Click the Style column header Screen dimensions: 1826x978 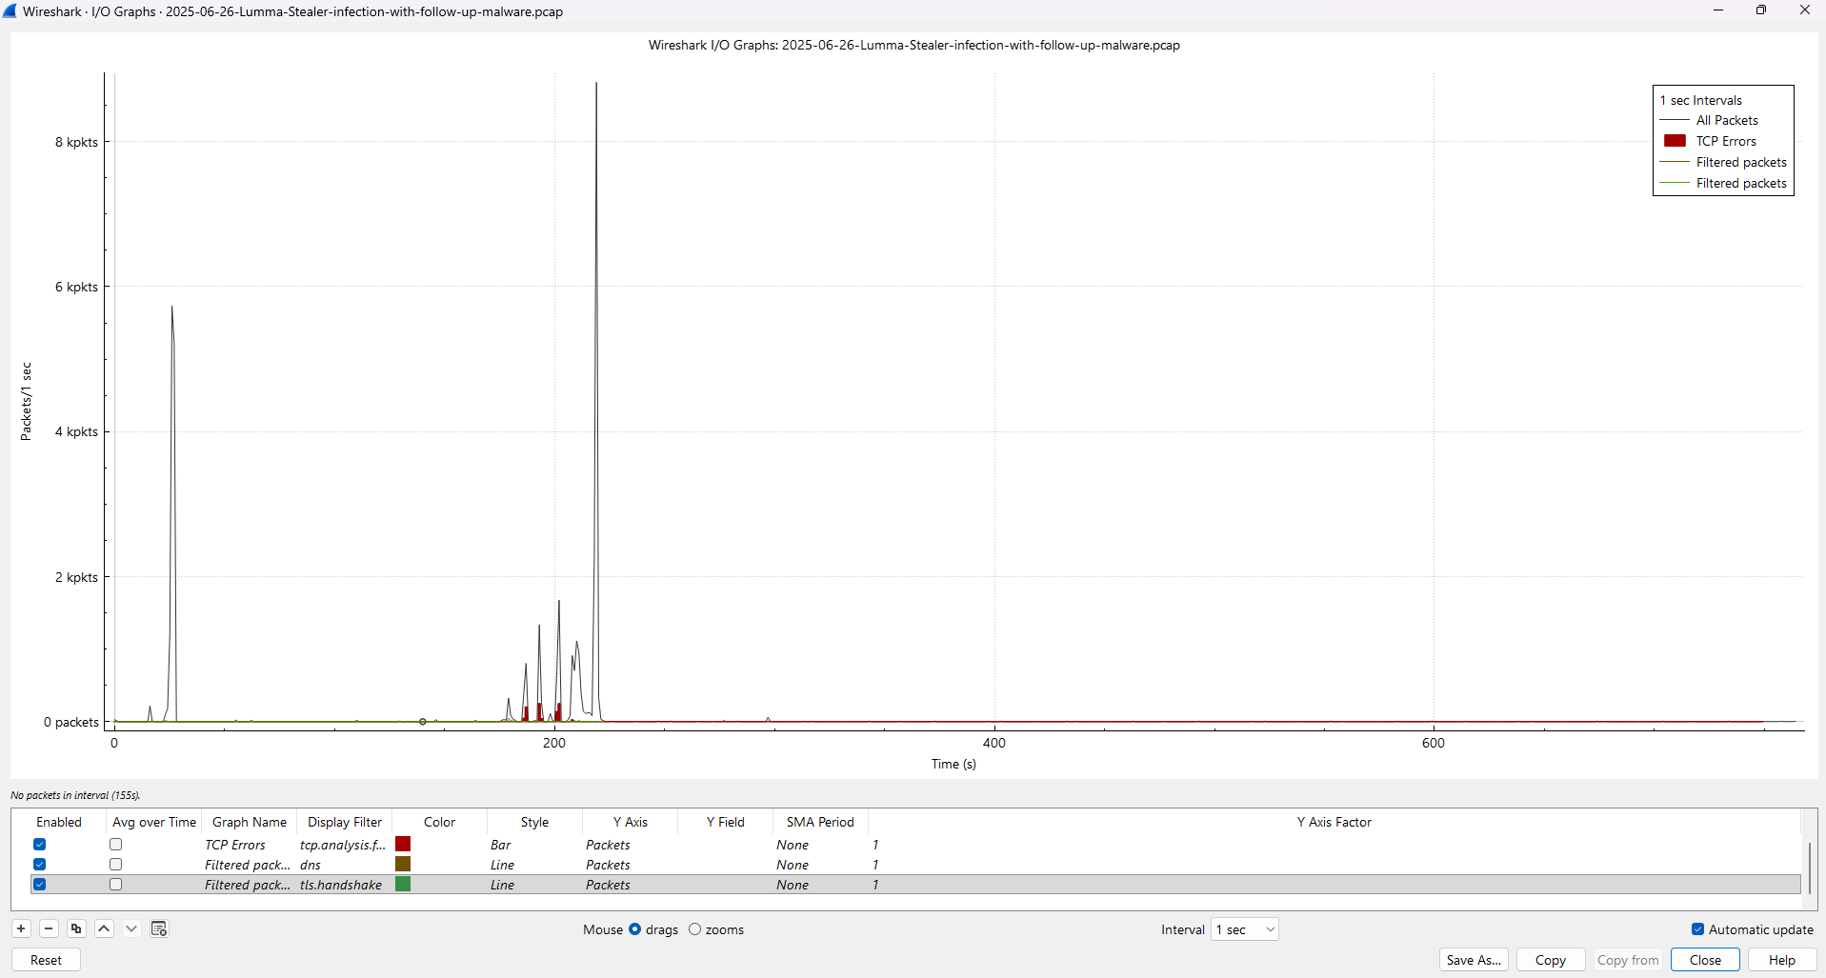point(534,822)
